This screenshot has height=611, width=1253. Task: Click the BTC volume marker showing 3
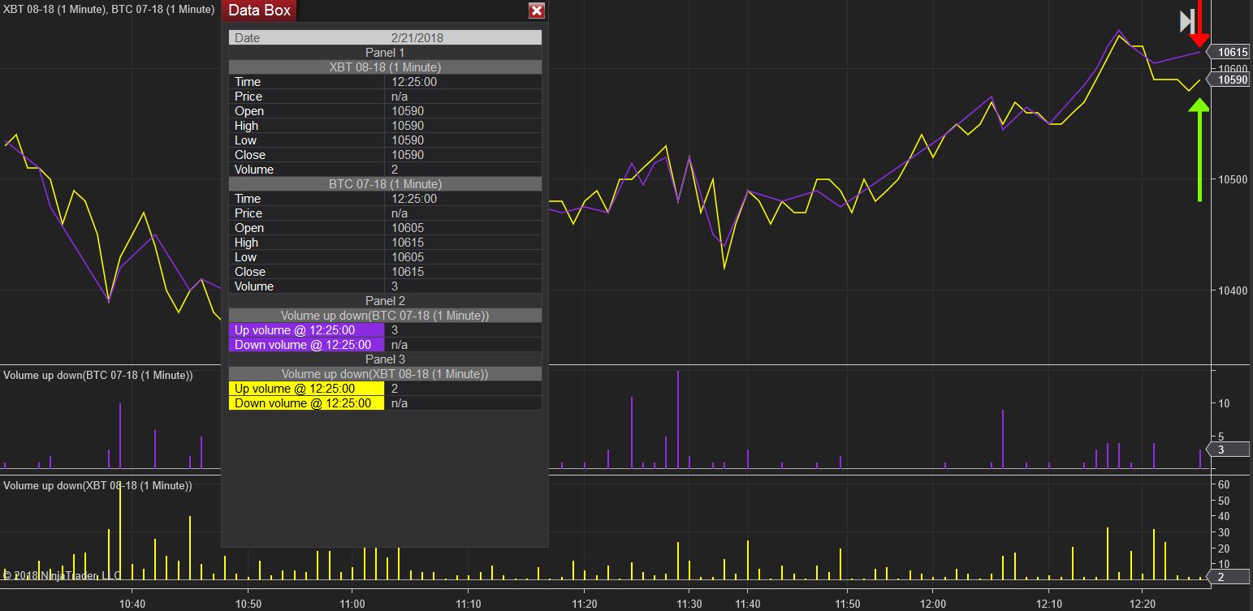(1230, 450)
